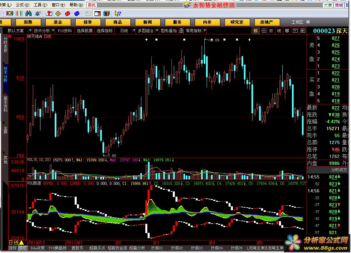Click the red question mark envelope icon
The height and width of the screenshot is (253, 351).
[x=49, y=13]
